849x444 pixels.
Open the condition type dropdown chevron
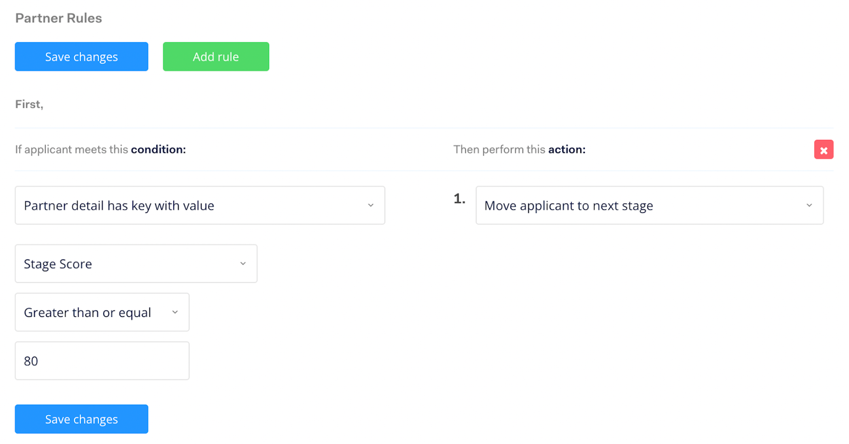point(371,205)
